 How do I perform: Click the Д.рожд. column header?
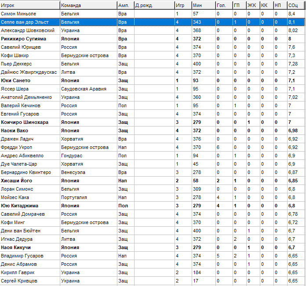154,5
